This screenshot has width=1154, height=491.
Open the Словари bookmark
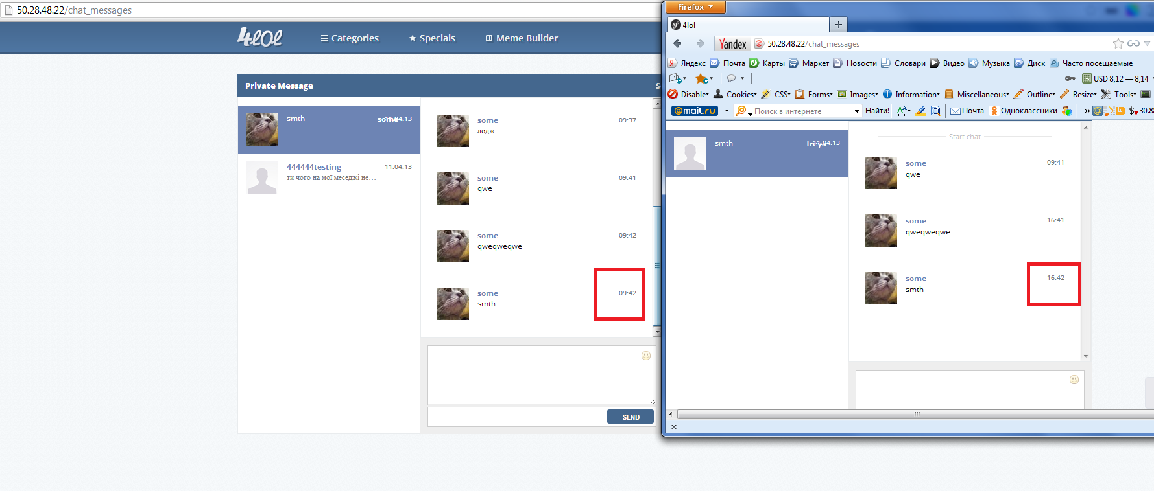pyautogui.click(x=903, y=63)
